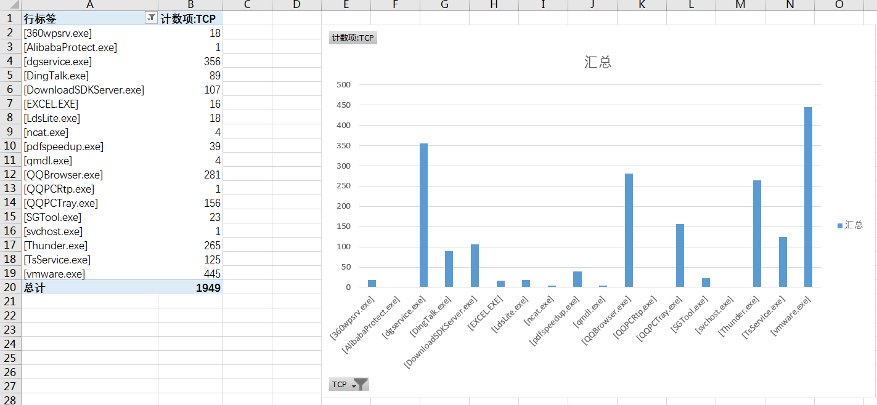
Task: Click cell [Thunder.exe]
Action: click(x=89, y=246)
